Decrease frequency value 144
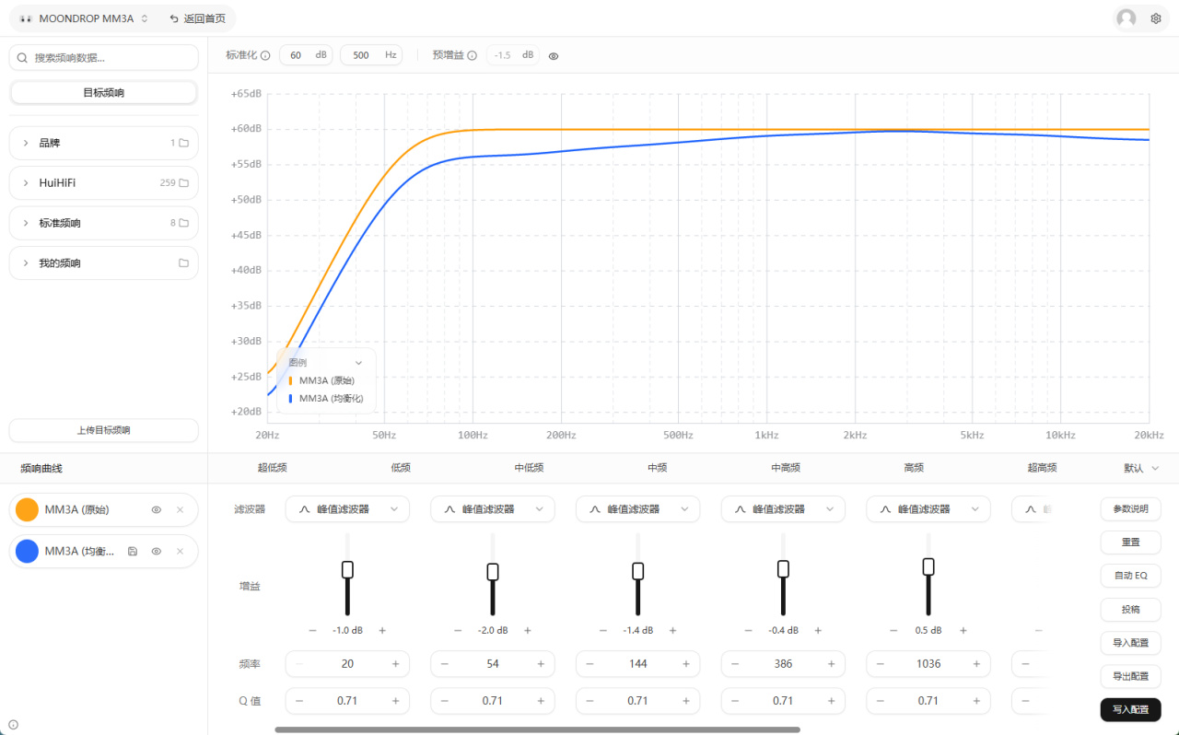The width and height of the screenshot is (1179, 735). (x=590, y=663)
